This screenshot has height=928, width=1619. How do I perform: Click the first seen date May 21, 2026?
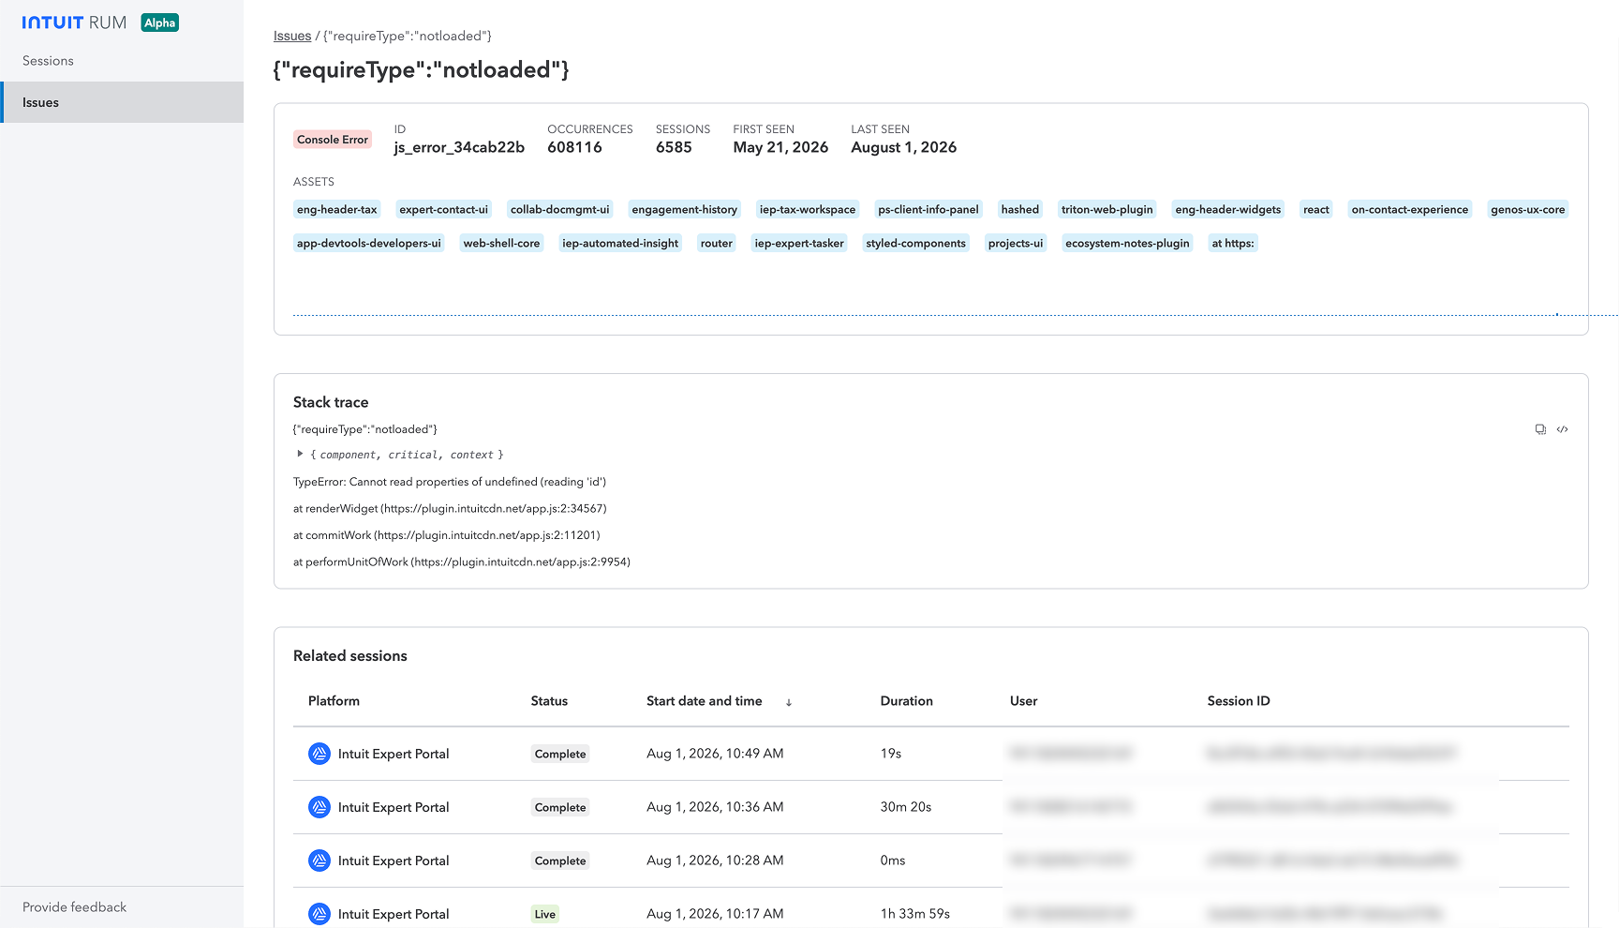(780, 148)
